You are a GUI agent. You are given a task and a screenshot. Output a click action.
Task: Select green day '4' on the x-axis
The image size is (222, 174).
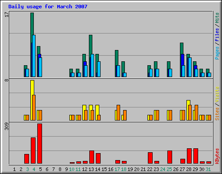[x=34, y=169]
